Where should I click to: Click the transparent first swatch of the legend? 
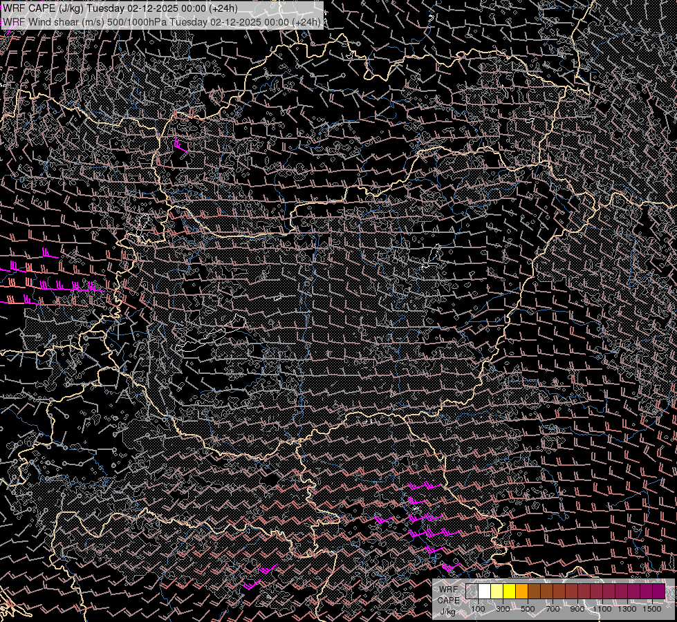click(x=472, y=592)
